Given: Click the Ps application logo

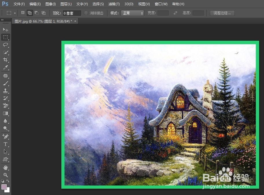Looking at the screenshot, I should [x=5, y=4].
